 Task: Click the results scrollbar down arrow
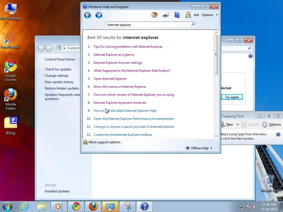(x=216, y=136)
